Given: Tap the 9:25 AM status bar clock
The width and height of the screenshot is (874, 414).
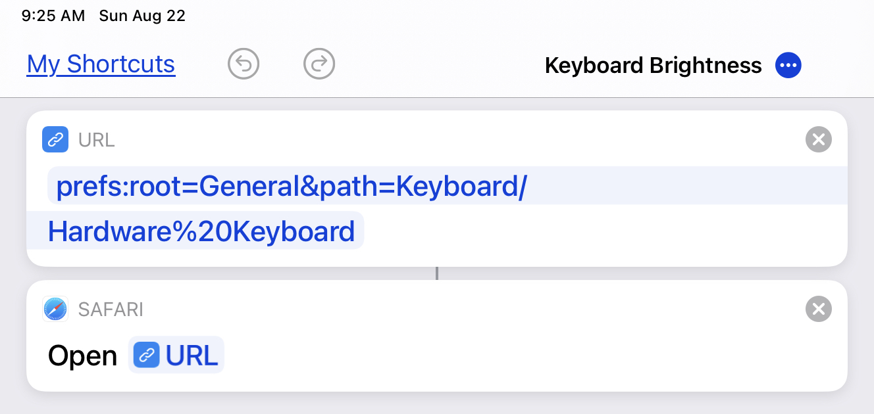Looking at the screenshot, I should point(53,16).
